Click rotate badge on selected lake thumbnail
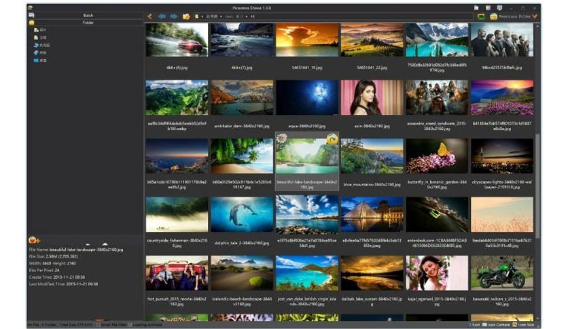The width and height of the screenshot is (568, 329). click(332, 139)
